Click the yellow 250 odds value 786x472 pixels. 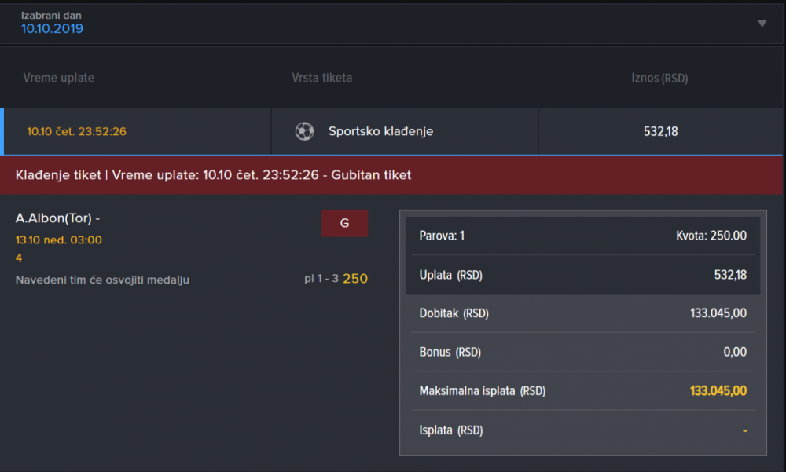(x=355, y=278)
